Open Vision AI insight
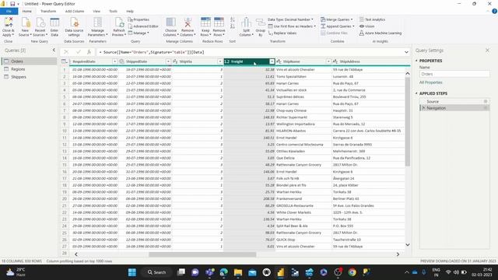498x280 pixels. pos(366,26)
